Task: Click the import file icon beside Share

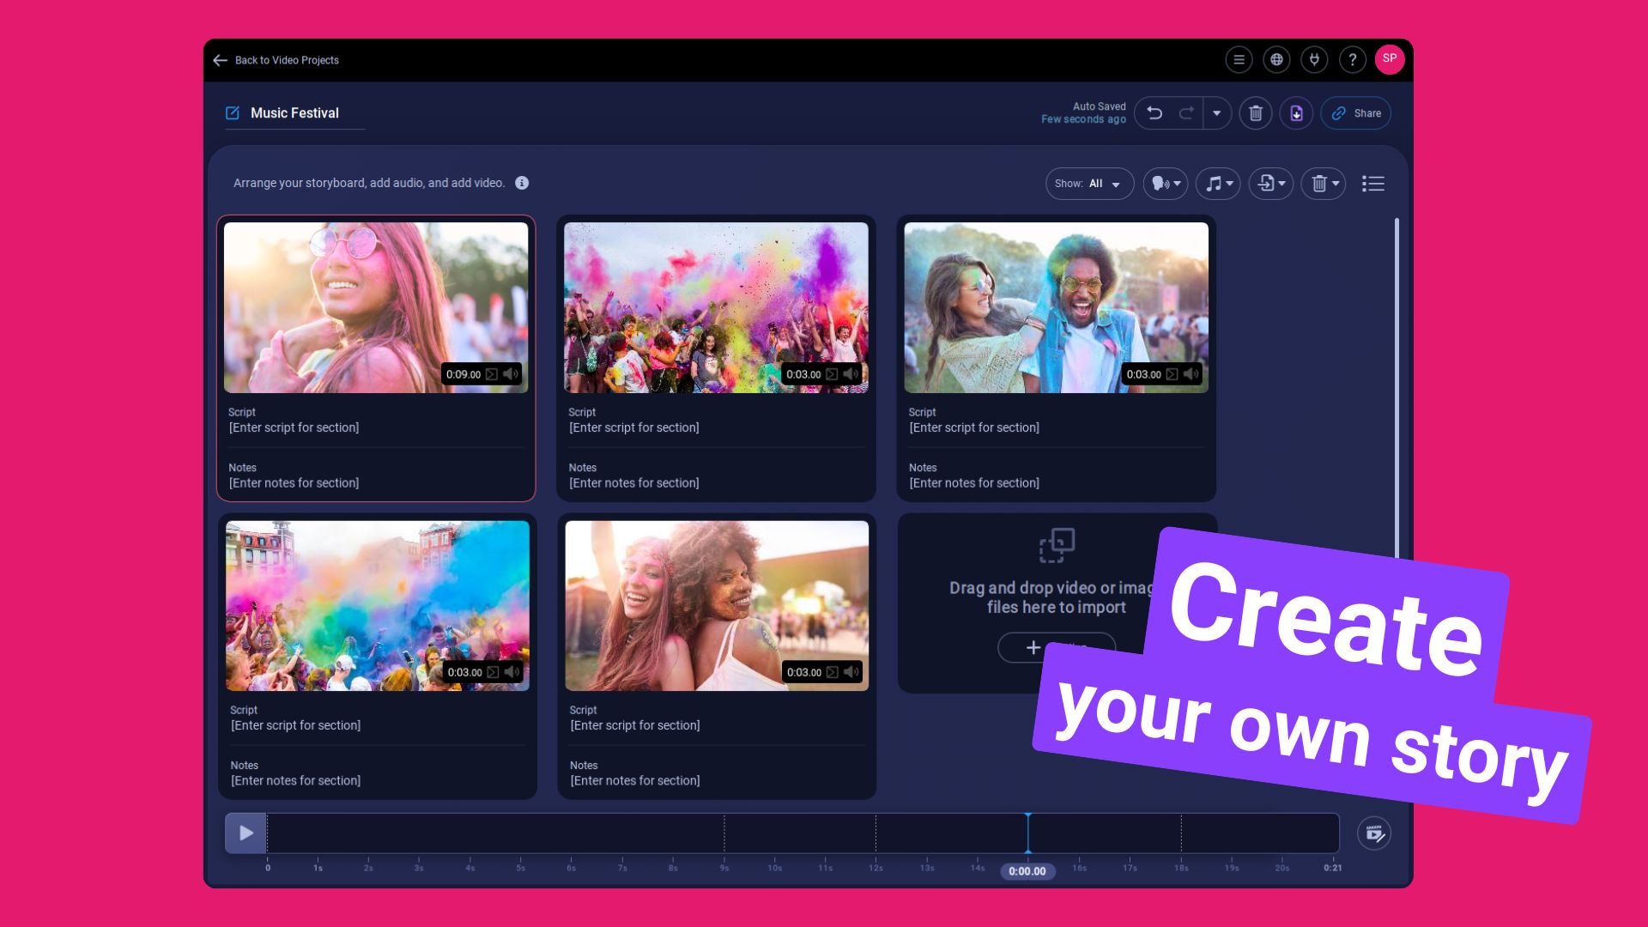Action: pyautogui.click(x=1296, y=113)
